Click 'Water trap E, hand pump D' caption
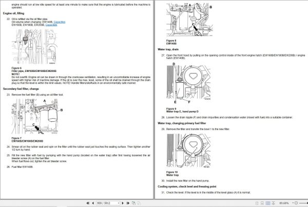The height and width of the screenshot is (207, 308). (182, 111)
